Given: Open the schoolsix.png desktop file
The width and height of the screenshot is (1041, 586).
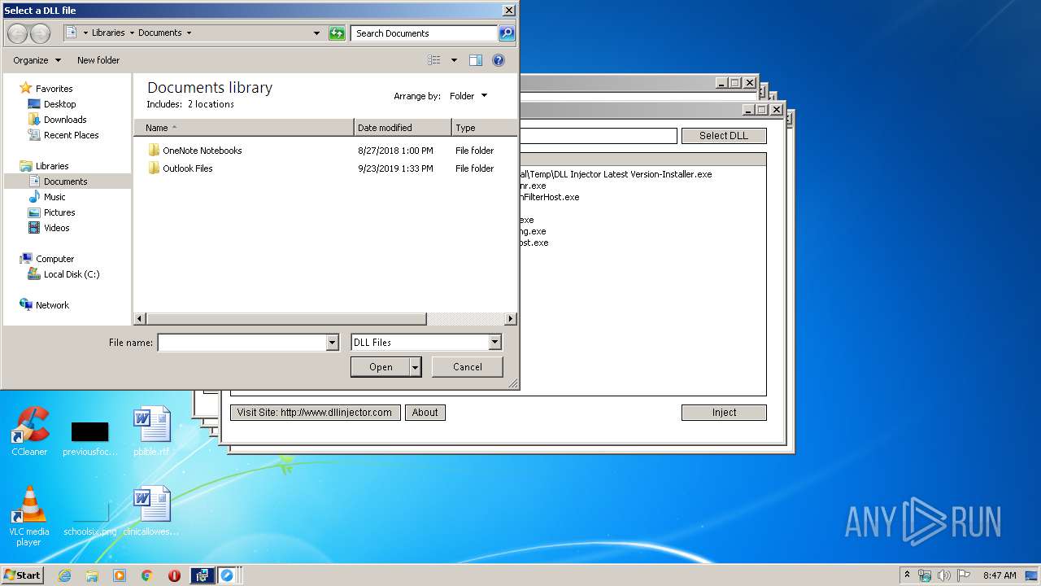Looking at the screenshot, I should (89, 518).
